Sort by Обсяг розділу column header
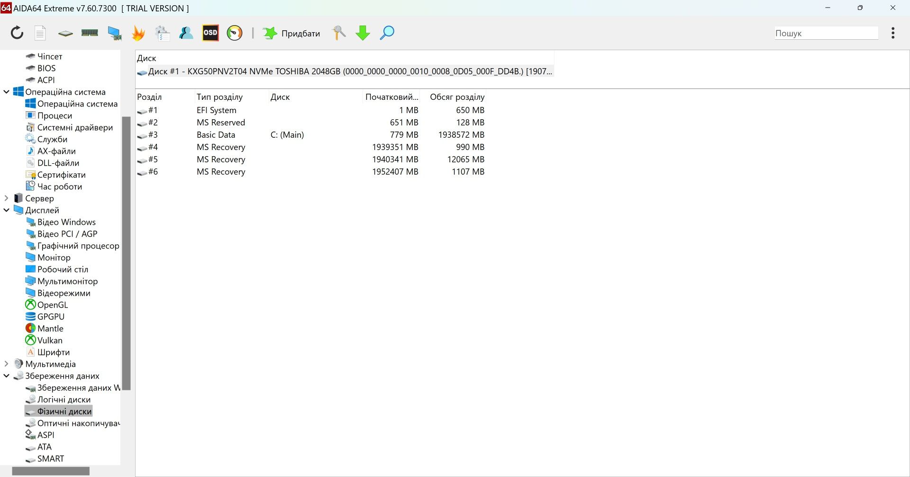 457,97
